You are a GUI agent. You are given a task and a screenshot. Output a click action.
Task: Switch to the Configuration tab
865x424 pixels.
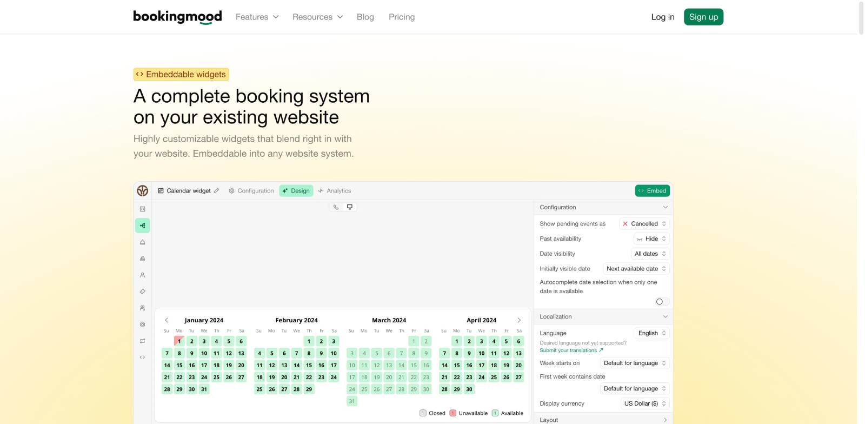[x=251, y=191]
